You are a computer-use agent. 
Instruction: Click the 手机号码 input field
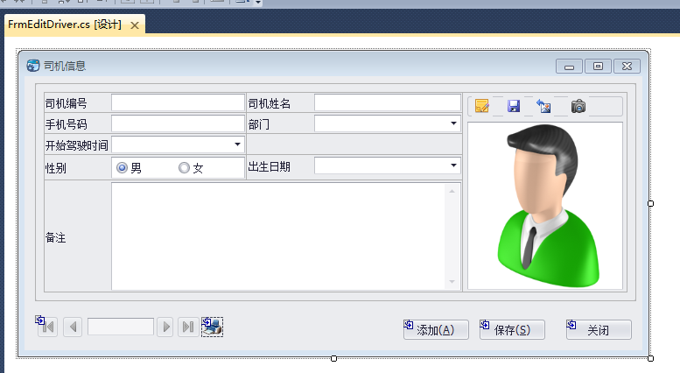pyautogui.click(x=178, y=123)
